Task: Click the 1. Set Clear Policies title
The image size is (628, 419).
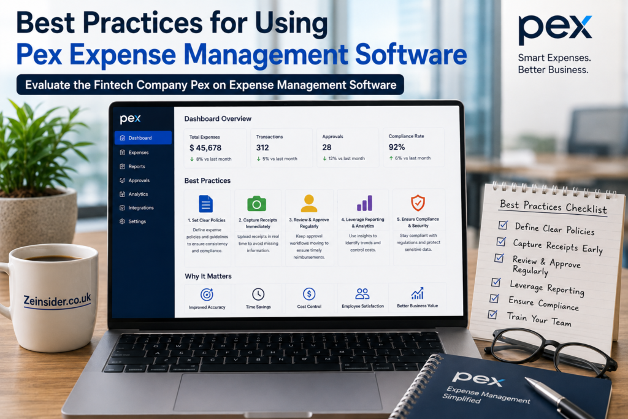Action: pos(207,220)
